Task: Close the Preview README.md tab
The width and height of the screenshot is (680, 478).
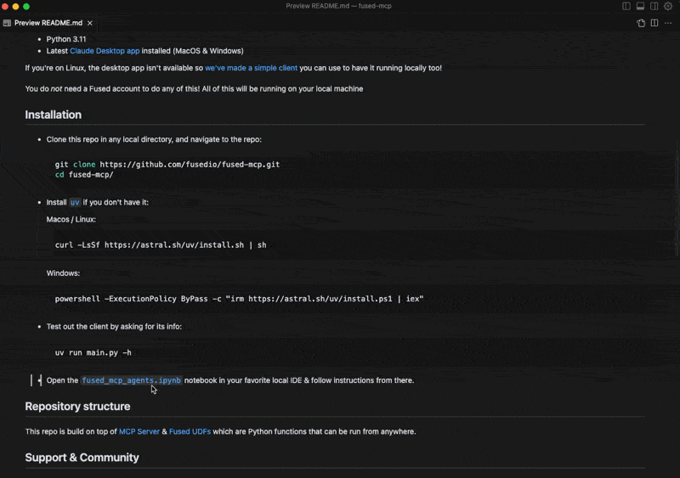Action: pyautogui.click(x=90, y=23)
